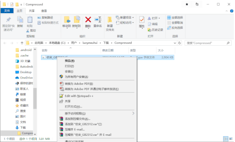The height and width of the screenshot is (142, 235).
Task: Open the File (文件) tab
Action: click(x=7, y=11)
